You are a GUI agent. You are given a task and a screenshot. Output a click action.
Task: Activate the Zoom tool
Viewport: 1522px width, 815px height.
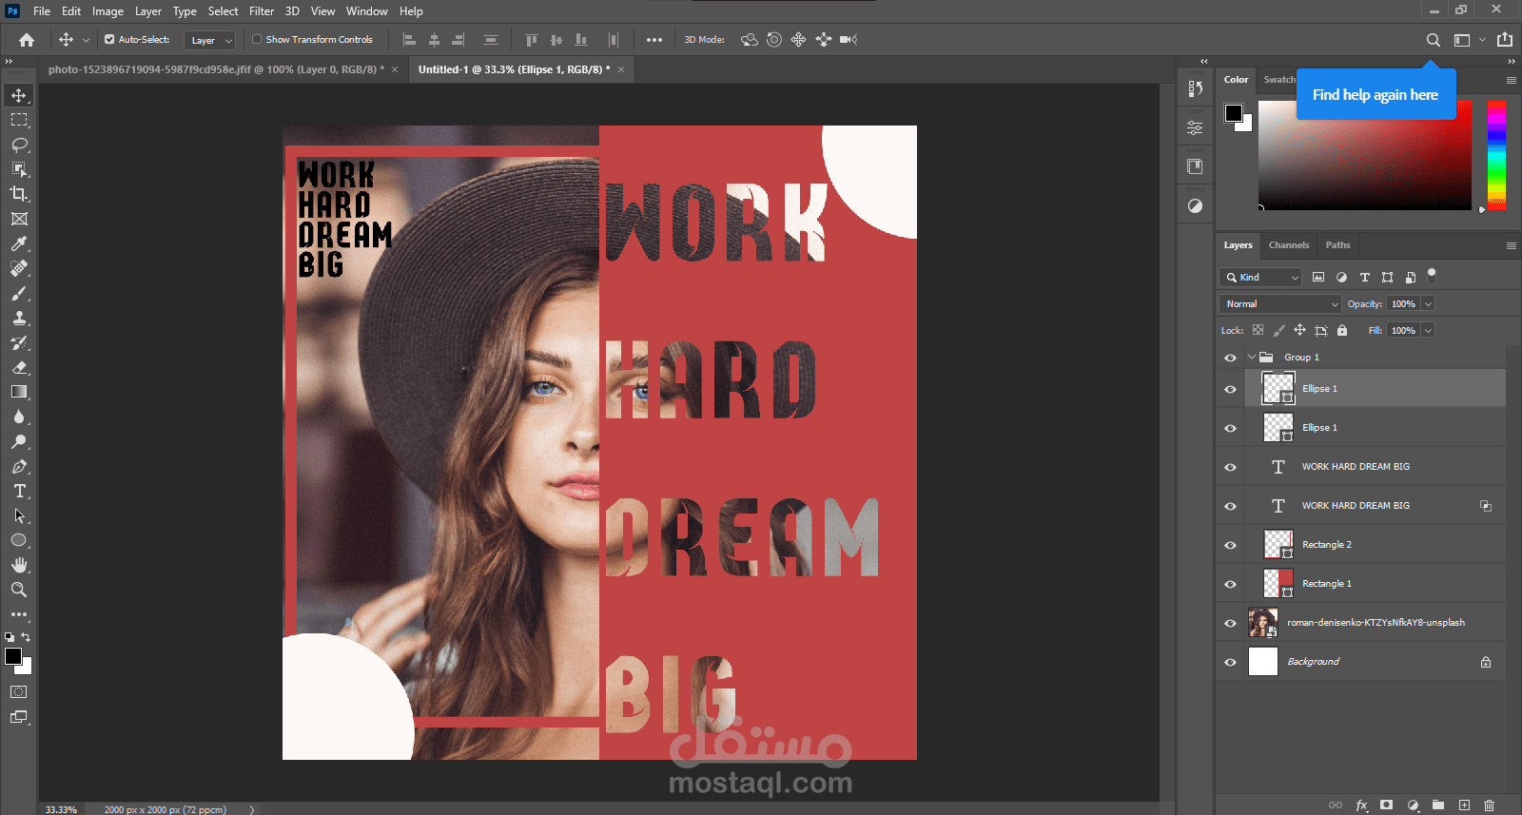pyautogui.click(x=19, y=590)
